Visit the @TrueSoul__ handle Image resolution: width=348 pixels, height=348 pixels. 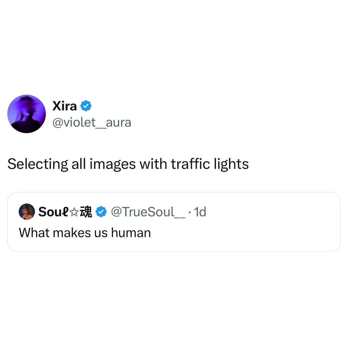[x=148, y=212]
